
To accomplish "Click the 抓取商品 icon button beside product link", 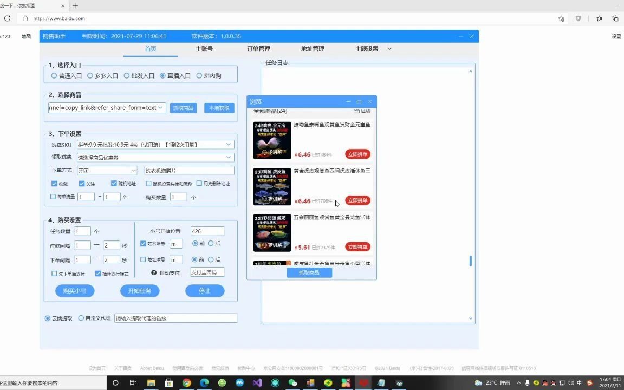I will pyautogui.click(x=183, y=108).
